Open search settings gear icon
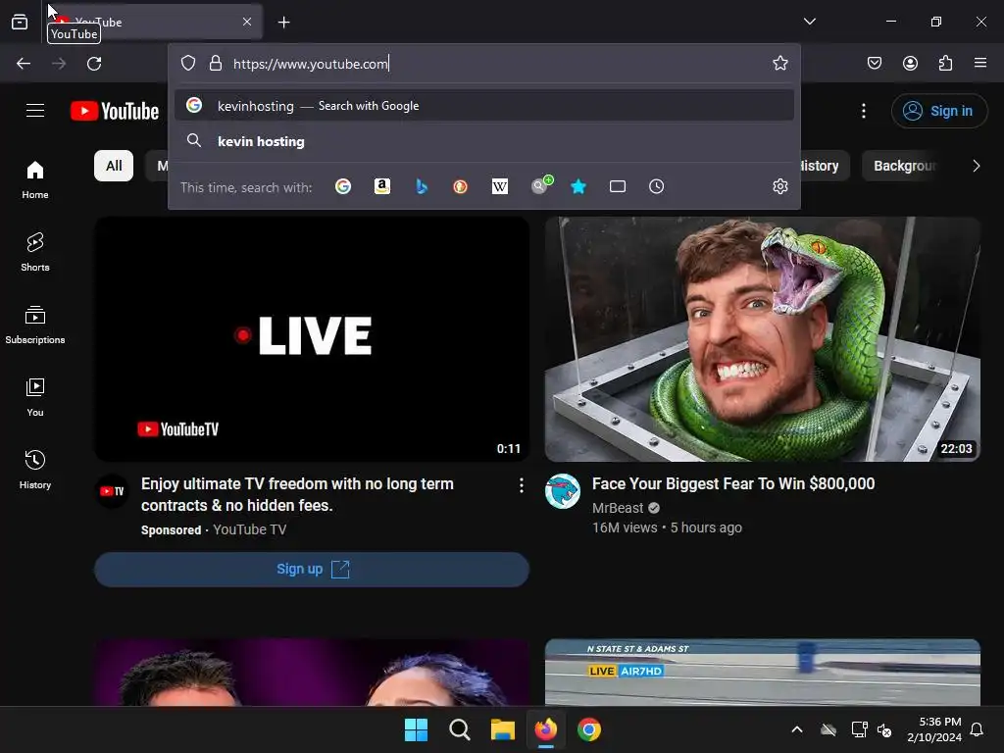The width and height of the screenshot is (1004, 753). [779, 186]
